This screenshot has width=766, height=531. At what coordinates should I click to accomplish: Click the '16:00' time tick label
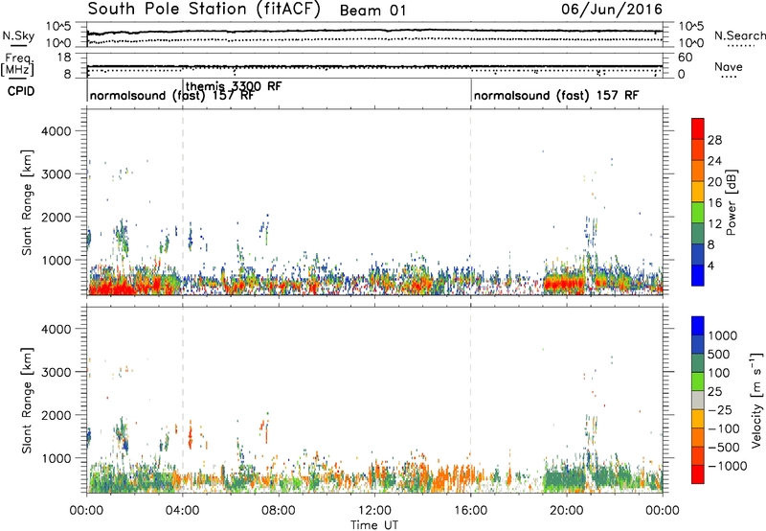(471, 511)
